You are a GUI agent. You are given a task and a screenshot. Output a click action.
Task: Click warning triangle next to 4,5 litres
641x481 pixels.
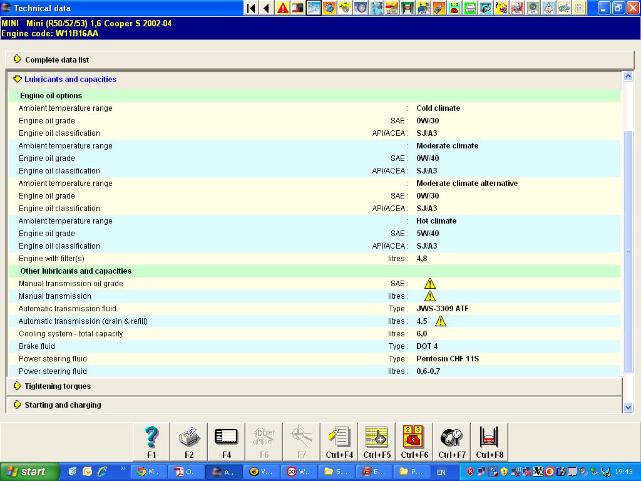coord(441,321)
